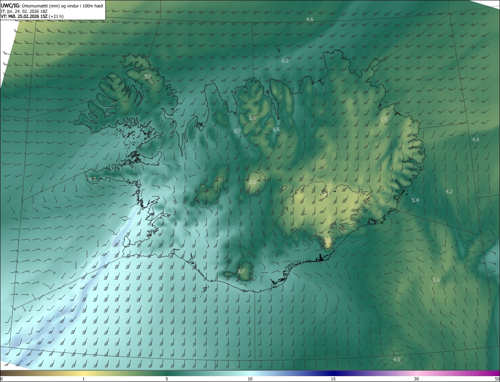Image resolution: width=500 pixels, height=382 pixels.
Task: Click the 4.0 value near the bottom
Action: [x=396, y=359]
